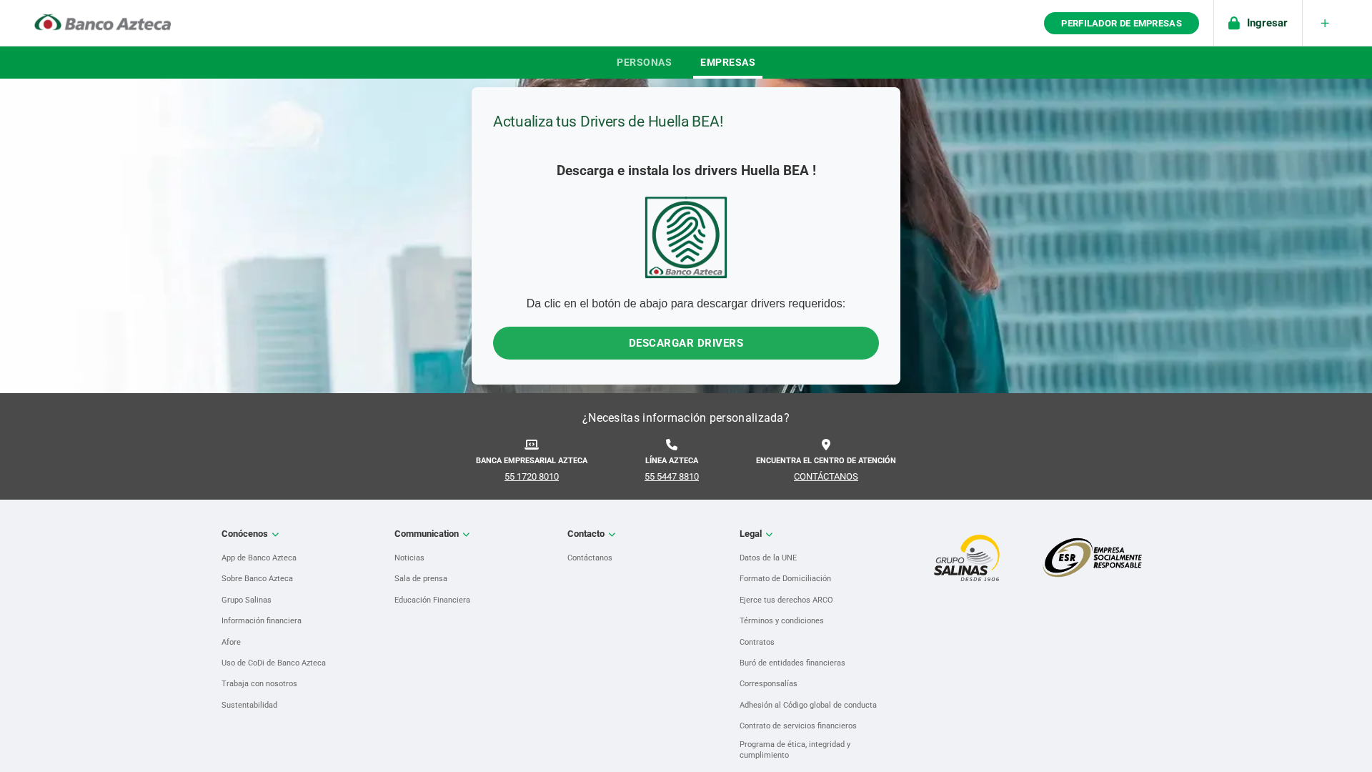The width and height of the screenshot is (1372, 772).
Task: Open Adhesión al Código global de conducta
Action: [808, 706]
